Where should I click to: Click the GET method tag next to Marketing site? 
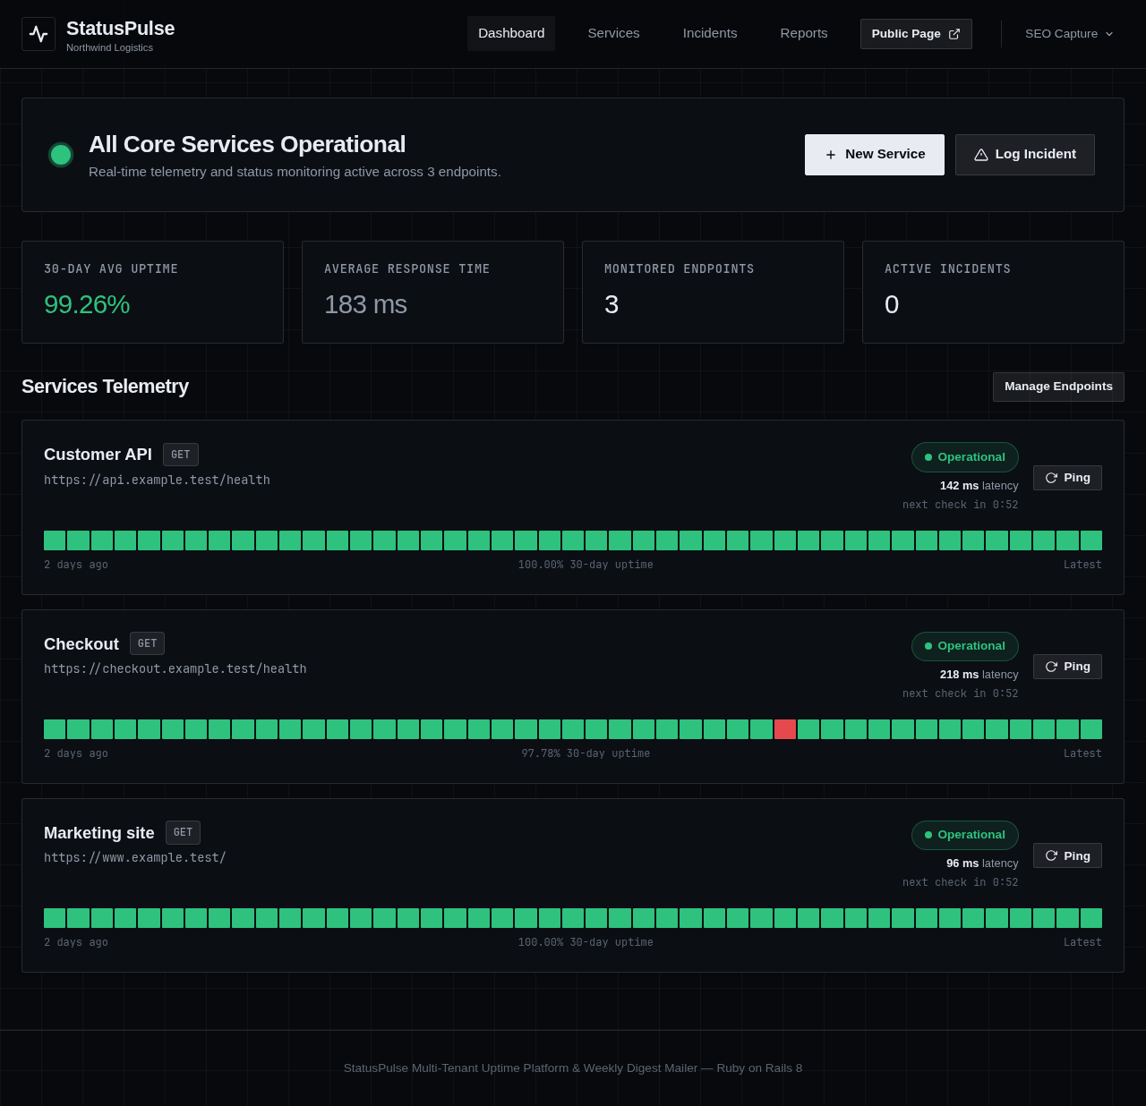183,832
